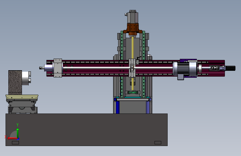
Task: Select the silver chuck attached to granite block
Action: click(x=26, y=78)
